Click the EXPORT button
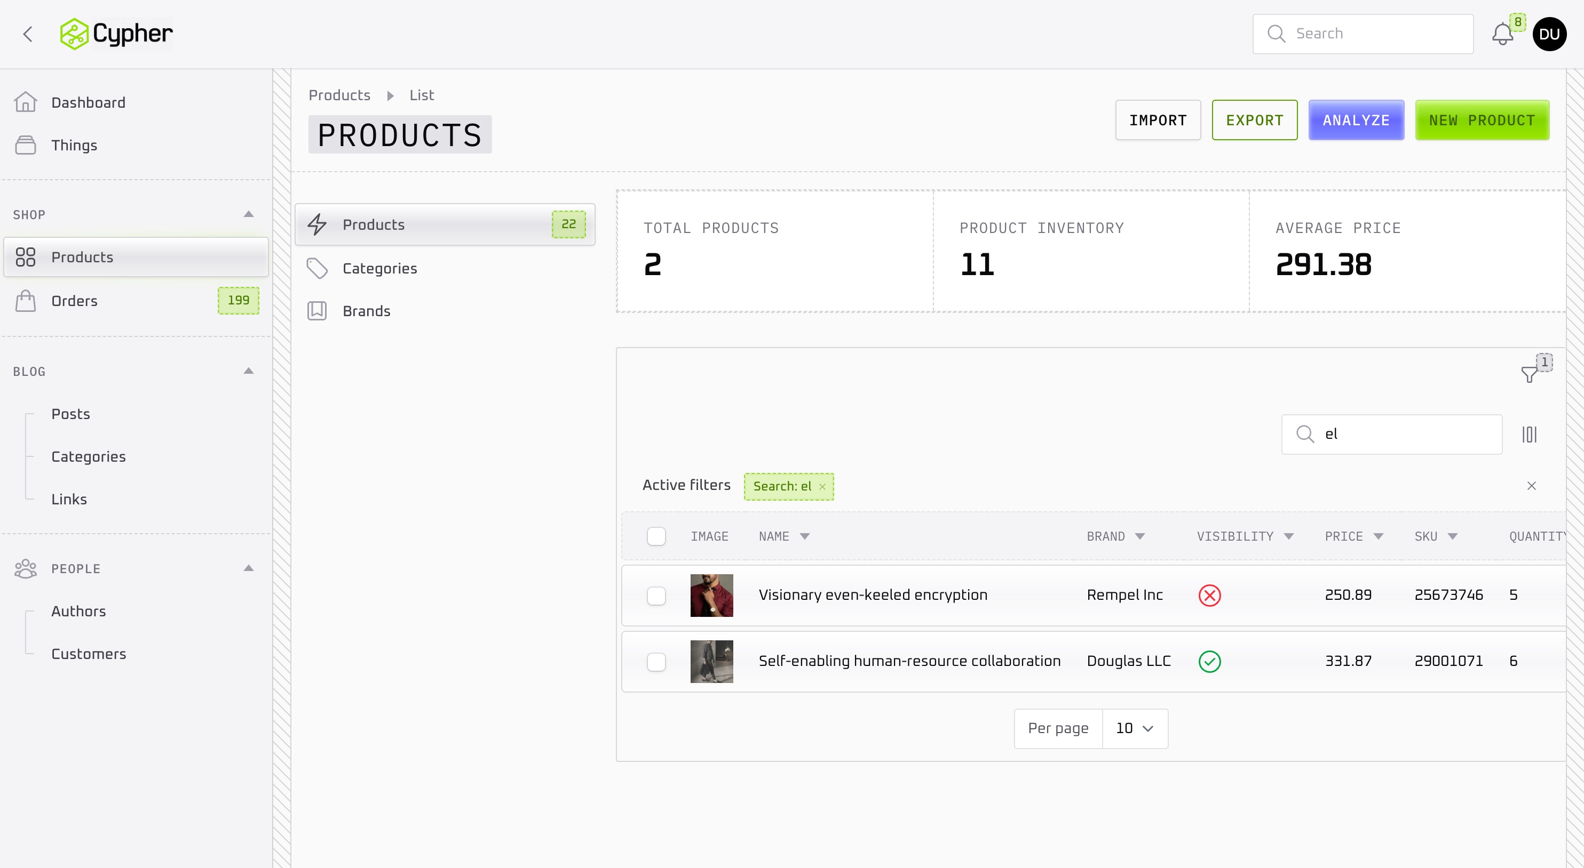The height and width of the screenshot is (868, 1584). 1254,120
